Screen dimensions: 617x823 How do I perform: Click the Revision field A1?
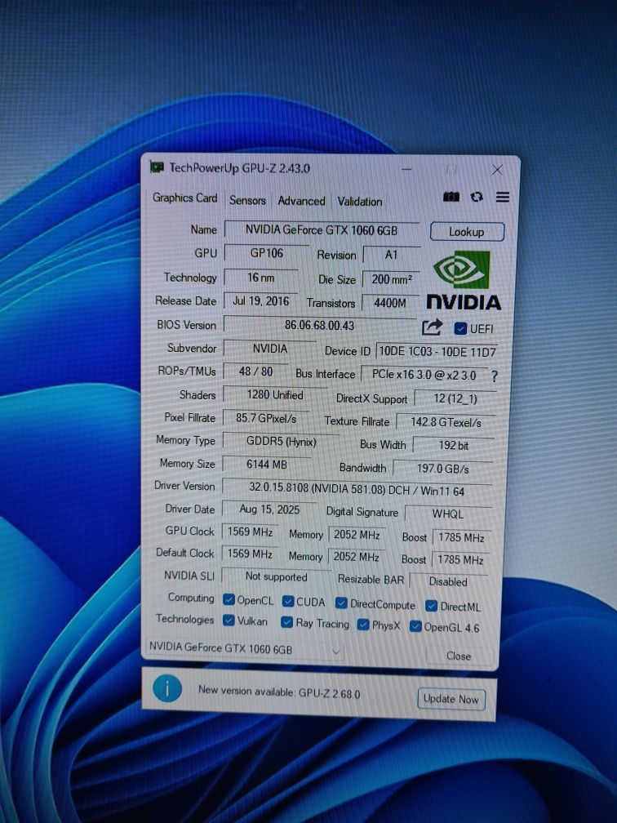click(x=392, y=255)
